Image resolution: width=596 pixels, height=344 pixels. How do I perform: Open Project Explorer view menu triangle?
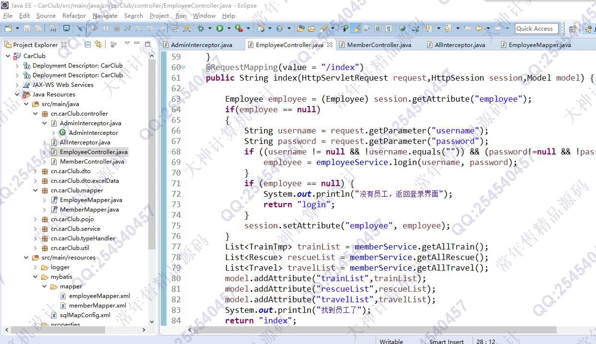click(x=127, y=43)
